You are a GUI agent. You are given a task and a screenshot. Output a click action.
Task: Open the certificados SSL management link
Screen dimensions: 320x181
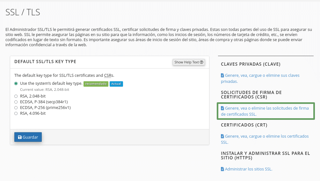pyautogui.click(x=265, y=139)
